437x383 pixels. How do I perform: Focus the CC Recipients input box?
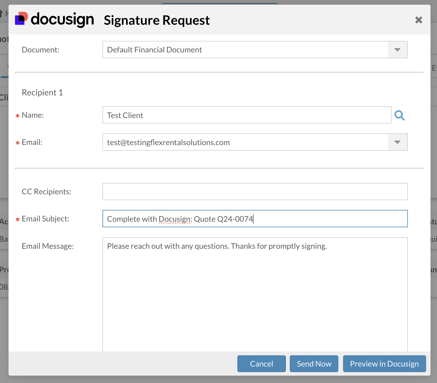[x=255, y=192]
